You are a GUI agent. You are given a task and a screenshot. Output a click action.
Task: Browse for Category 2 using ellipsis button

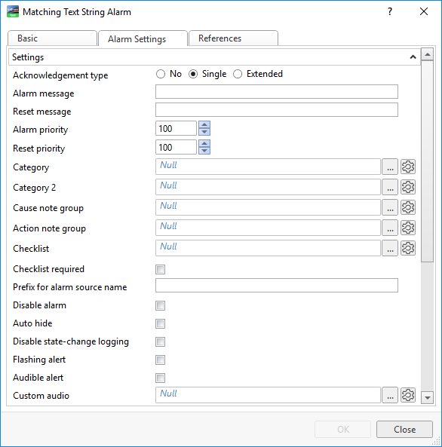click(x=390, y=187)
